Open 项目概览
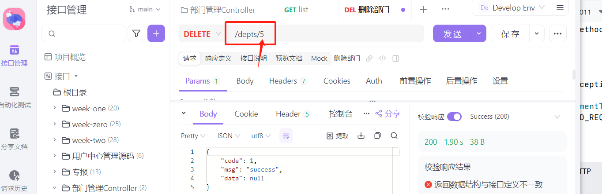 tap(65, 57)
